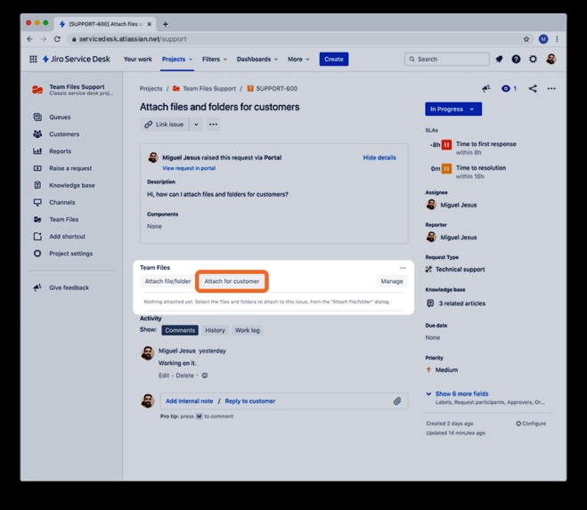Screen dimensions: 587x510
Task: Click the share issue icon
Action: [533, 89]
